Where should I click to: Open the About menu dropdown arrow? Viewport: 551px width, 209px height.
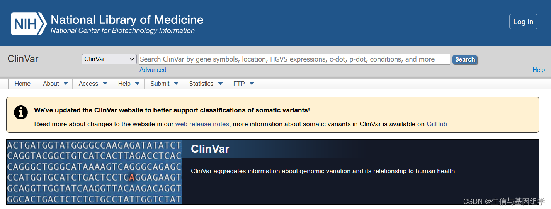pyautogui.click(x=66, y=84)
